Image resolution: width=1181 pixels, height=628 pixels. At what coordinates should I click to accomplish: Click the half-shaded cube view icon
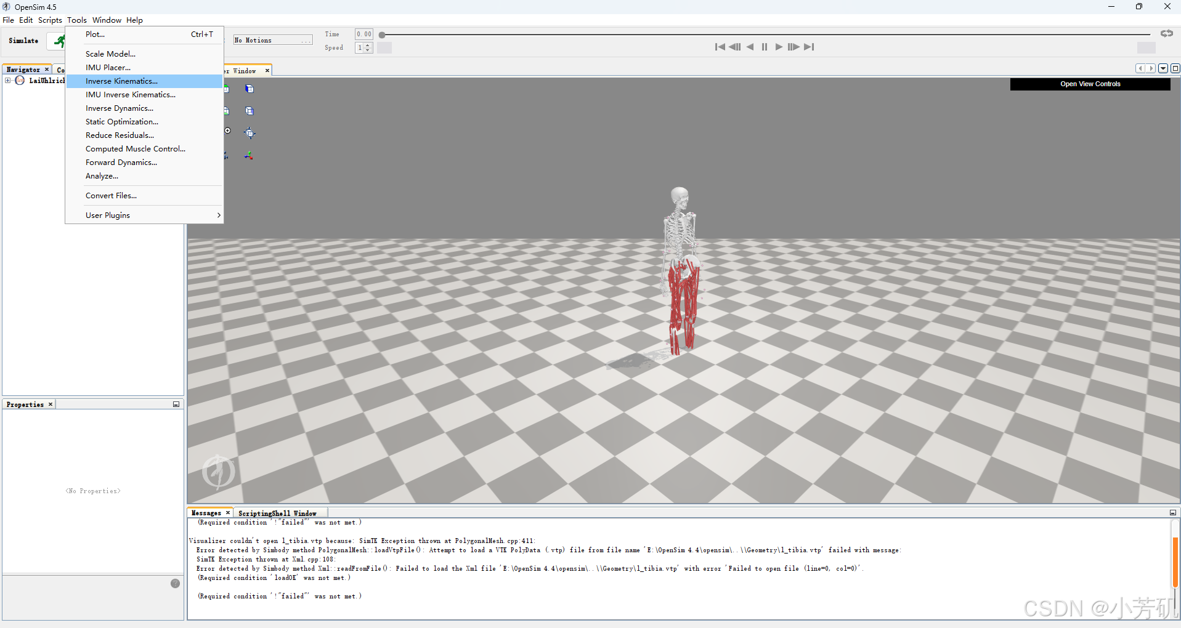pyautogui.click(x=250, y=111)
